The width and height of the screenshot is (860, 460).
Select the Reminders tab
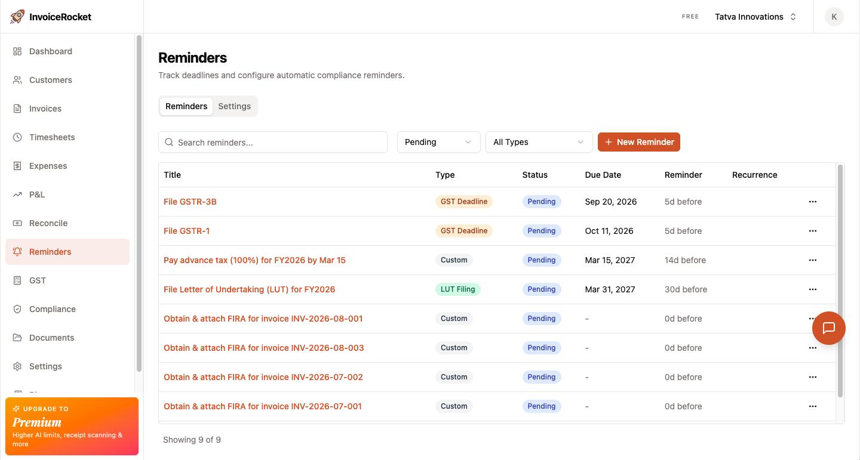186,106
